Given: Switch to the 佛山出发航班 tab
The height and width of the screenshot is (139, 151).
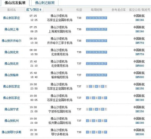Looking at the screenshot, I should [x=15, y=3].
